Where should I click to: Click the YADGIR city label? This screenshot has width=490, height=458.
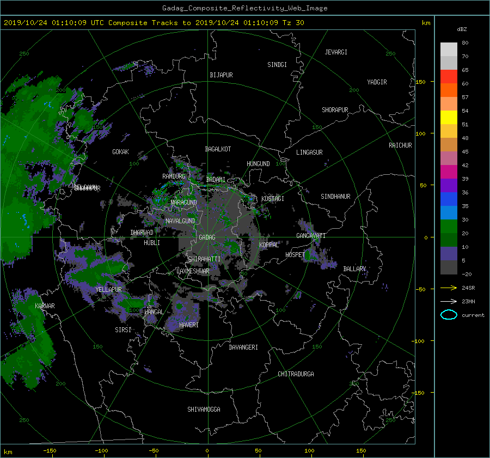[x=377, y=82]
